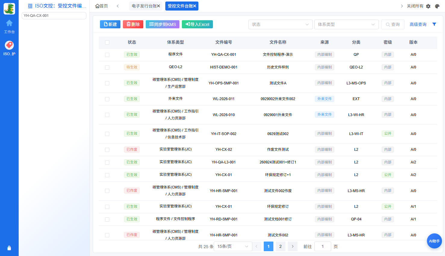
Task: Click the previous page arrow
Action: 257,246
